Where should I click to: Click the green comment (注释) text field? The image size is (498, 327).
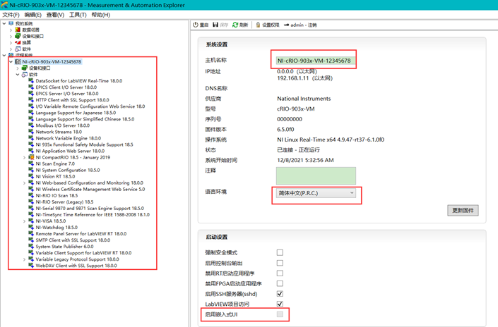(316, 176)
